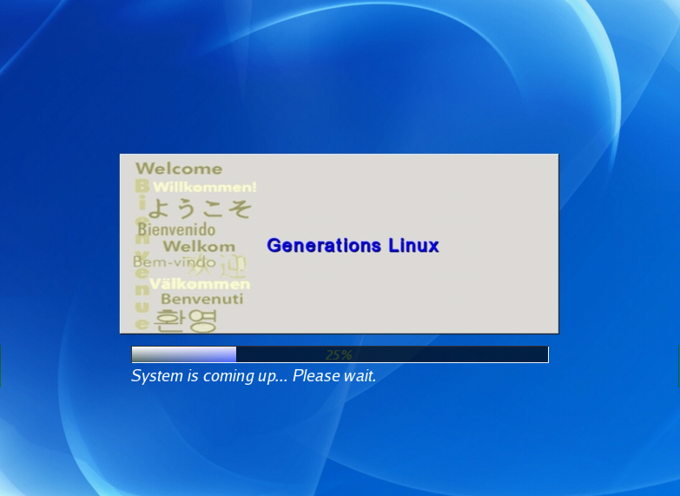The image size is (680, 496).
Task: Click the 'Welcome' word in the splash
Action: (x=179, y=169)
